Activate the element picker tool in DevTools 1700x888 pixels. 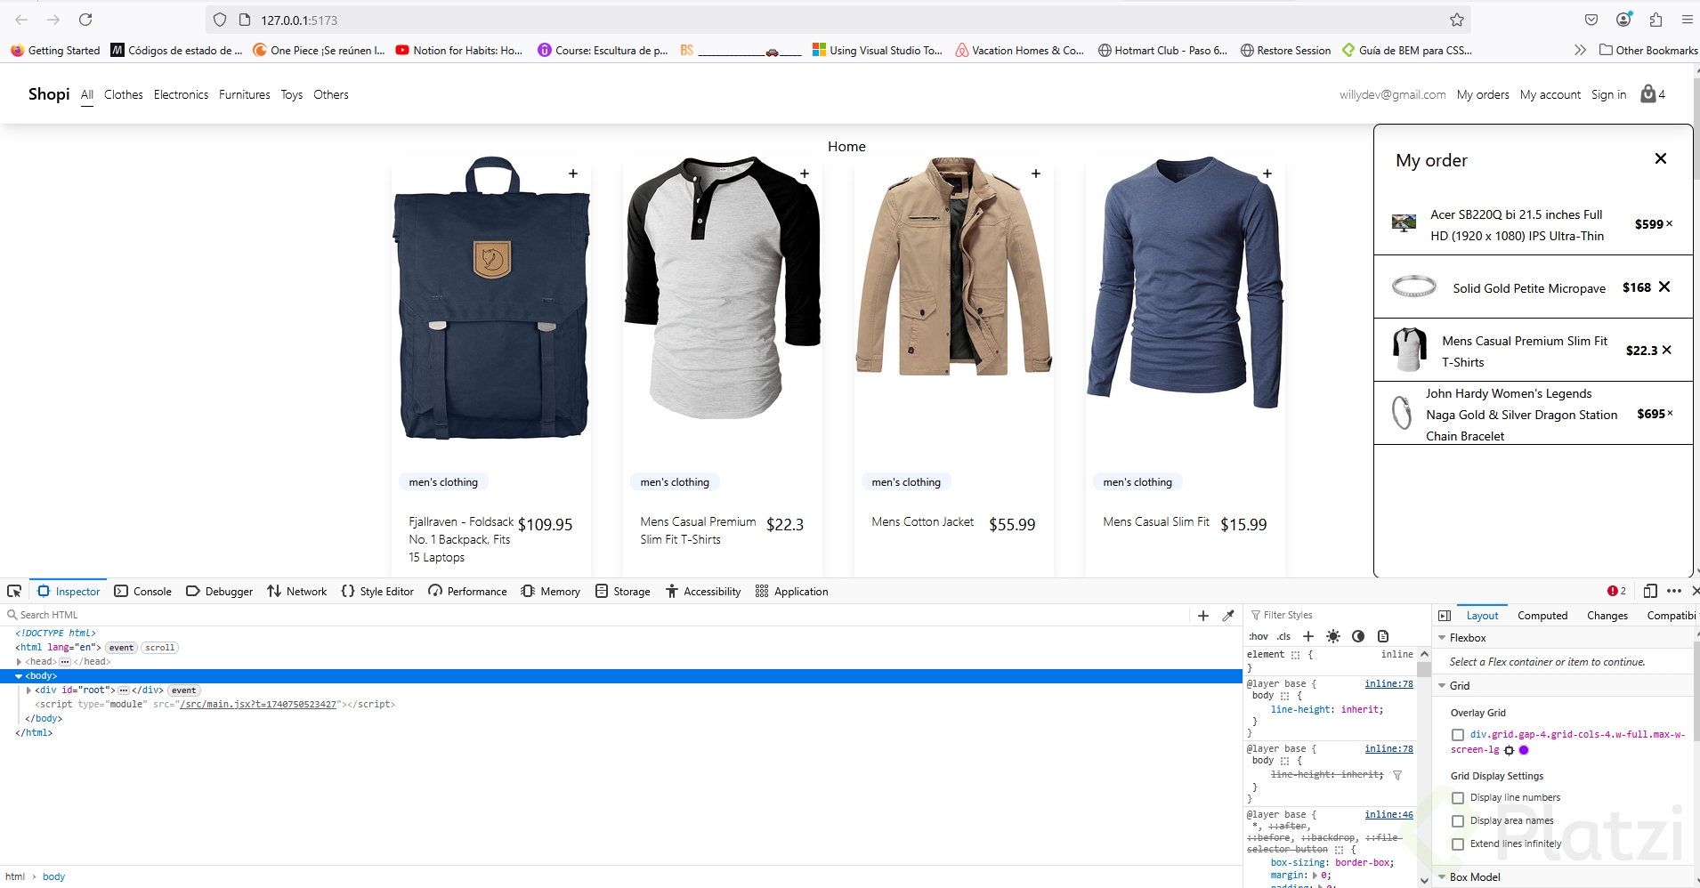14,591
